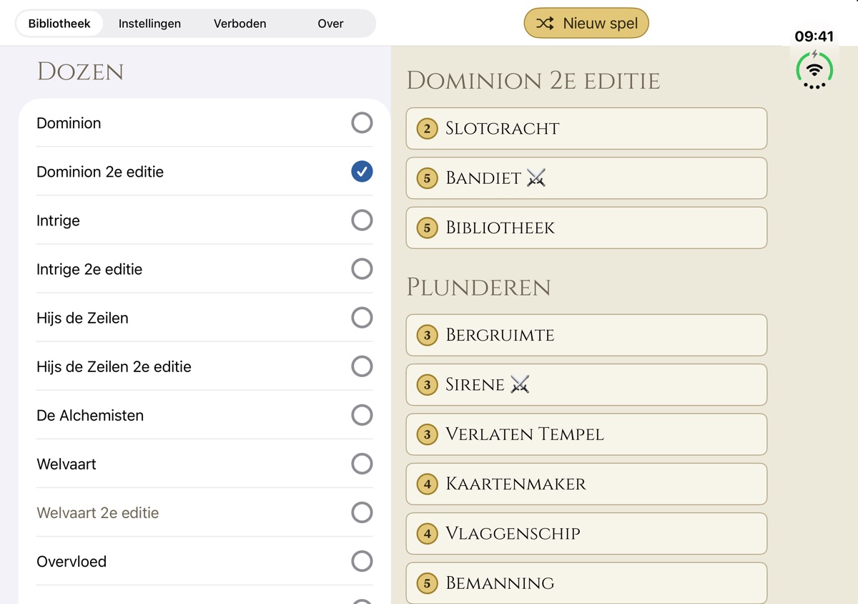Click the cost 4 coin on Kaartenmaker
This screenshot has height=604, width=858.
pos(428,484)
